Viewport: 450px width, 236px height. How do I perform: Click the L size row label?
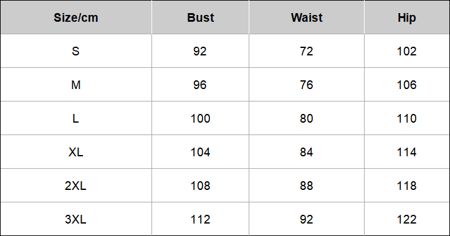click(75, 118)
